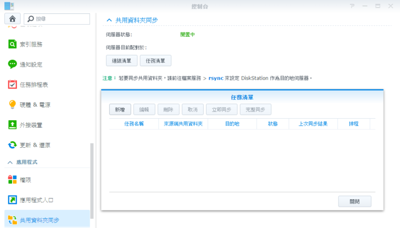400x228 pixels.
Task: Open 更新 & 還原 section
Action: (34, 145)
